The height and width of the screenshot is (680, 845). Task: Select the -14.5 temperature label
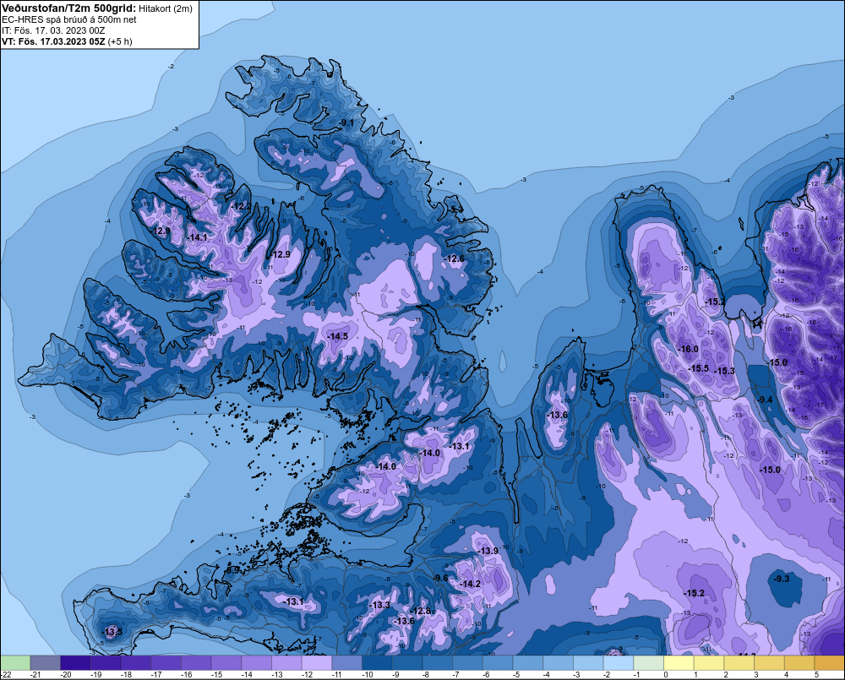(x=337, y=335)
